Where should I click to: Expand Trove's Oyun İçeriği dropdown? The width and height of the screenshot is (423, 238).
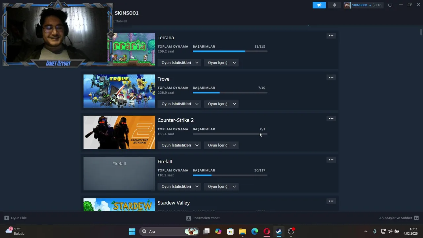(x=221, y=104)
